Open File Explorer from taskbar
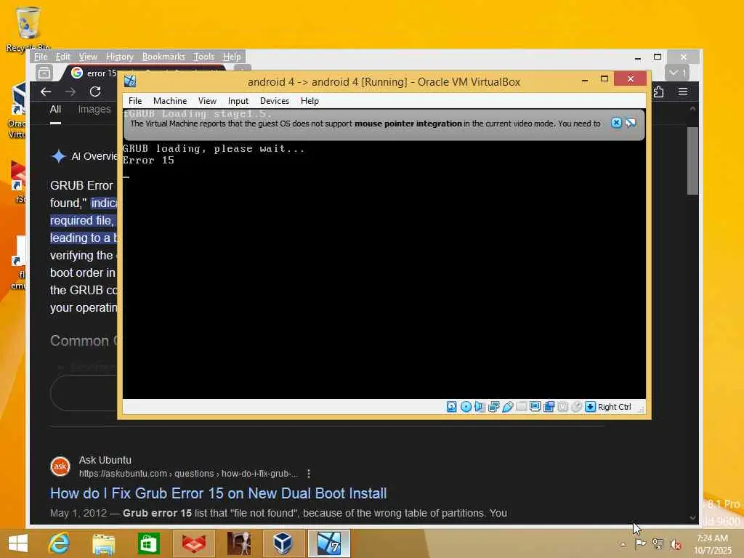The width and height of the screenshot is (744, 558). pyautogui.click(x=103, y=543)
